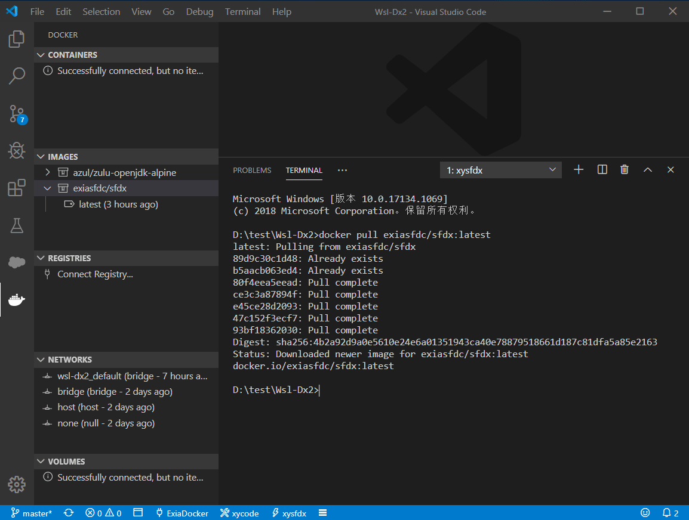Open the Edit menu
This screenshot has width=689, height=520.
[x=63, y=11]
